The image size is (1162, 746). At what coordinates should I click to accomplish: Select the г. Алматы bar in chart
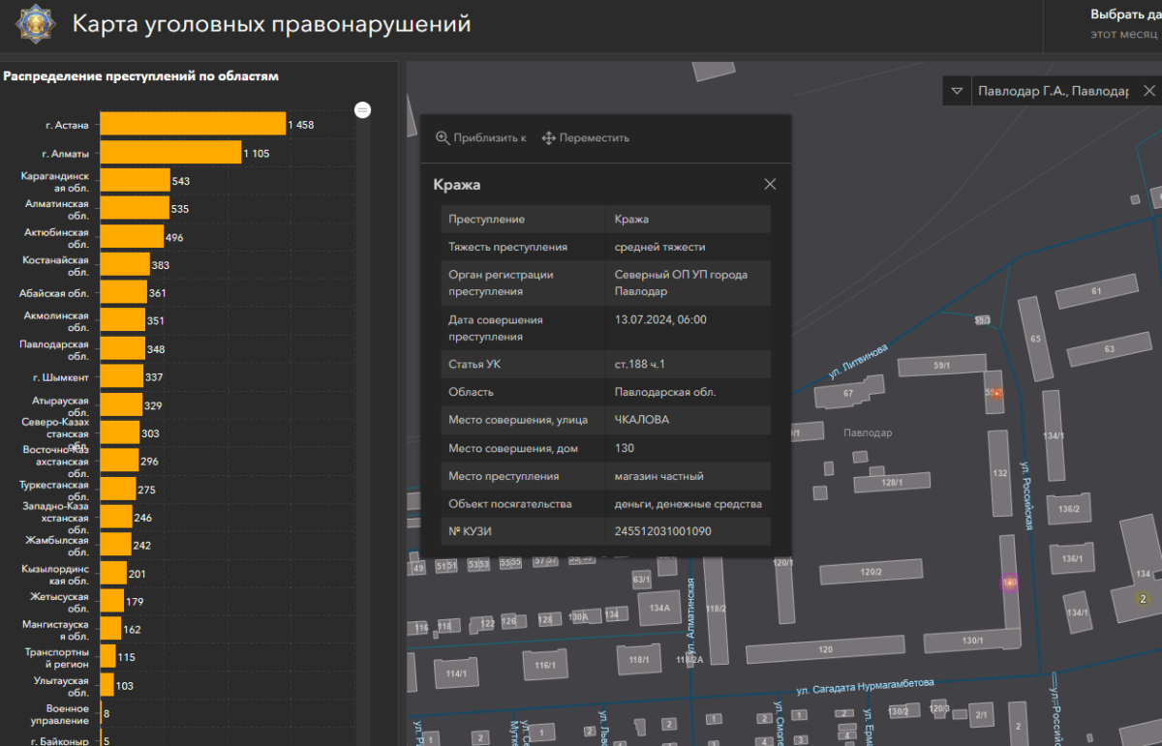[x=170, y=153]
